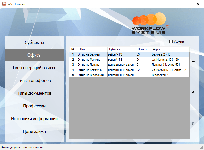Click the window resize grip in status bar
Image resolution: width=204 pixels, height=150 pixels.
(202, 148)
